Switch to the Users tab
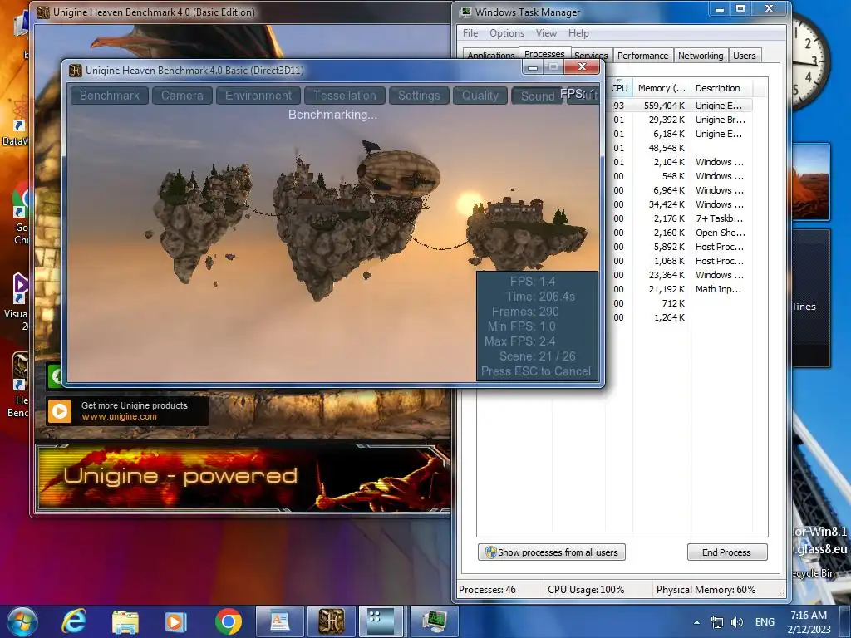The width and height of the screenshot is (851, 638). click(x=744, y=56)
